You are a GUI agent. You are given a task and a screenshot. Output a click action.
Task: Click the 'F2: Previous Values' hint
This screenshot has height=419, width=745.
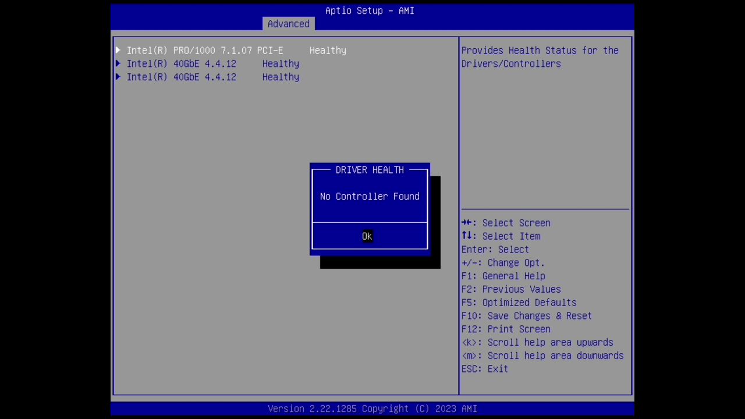click(x=511, y=290)
